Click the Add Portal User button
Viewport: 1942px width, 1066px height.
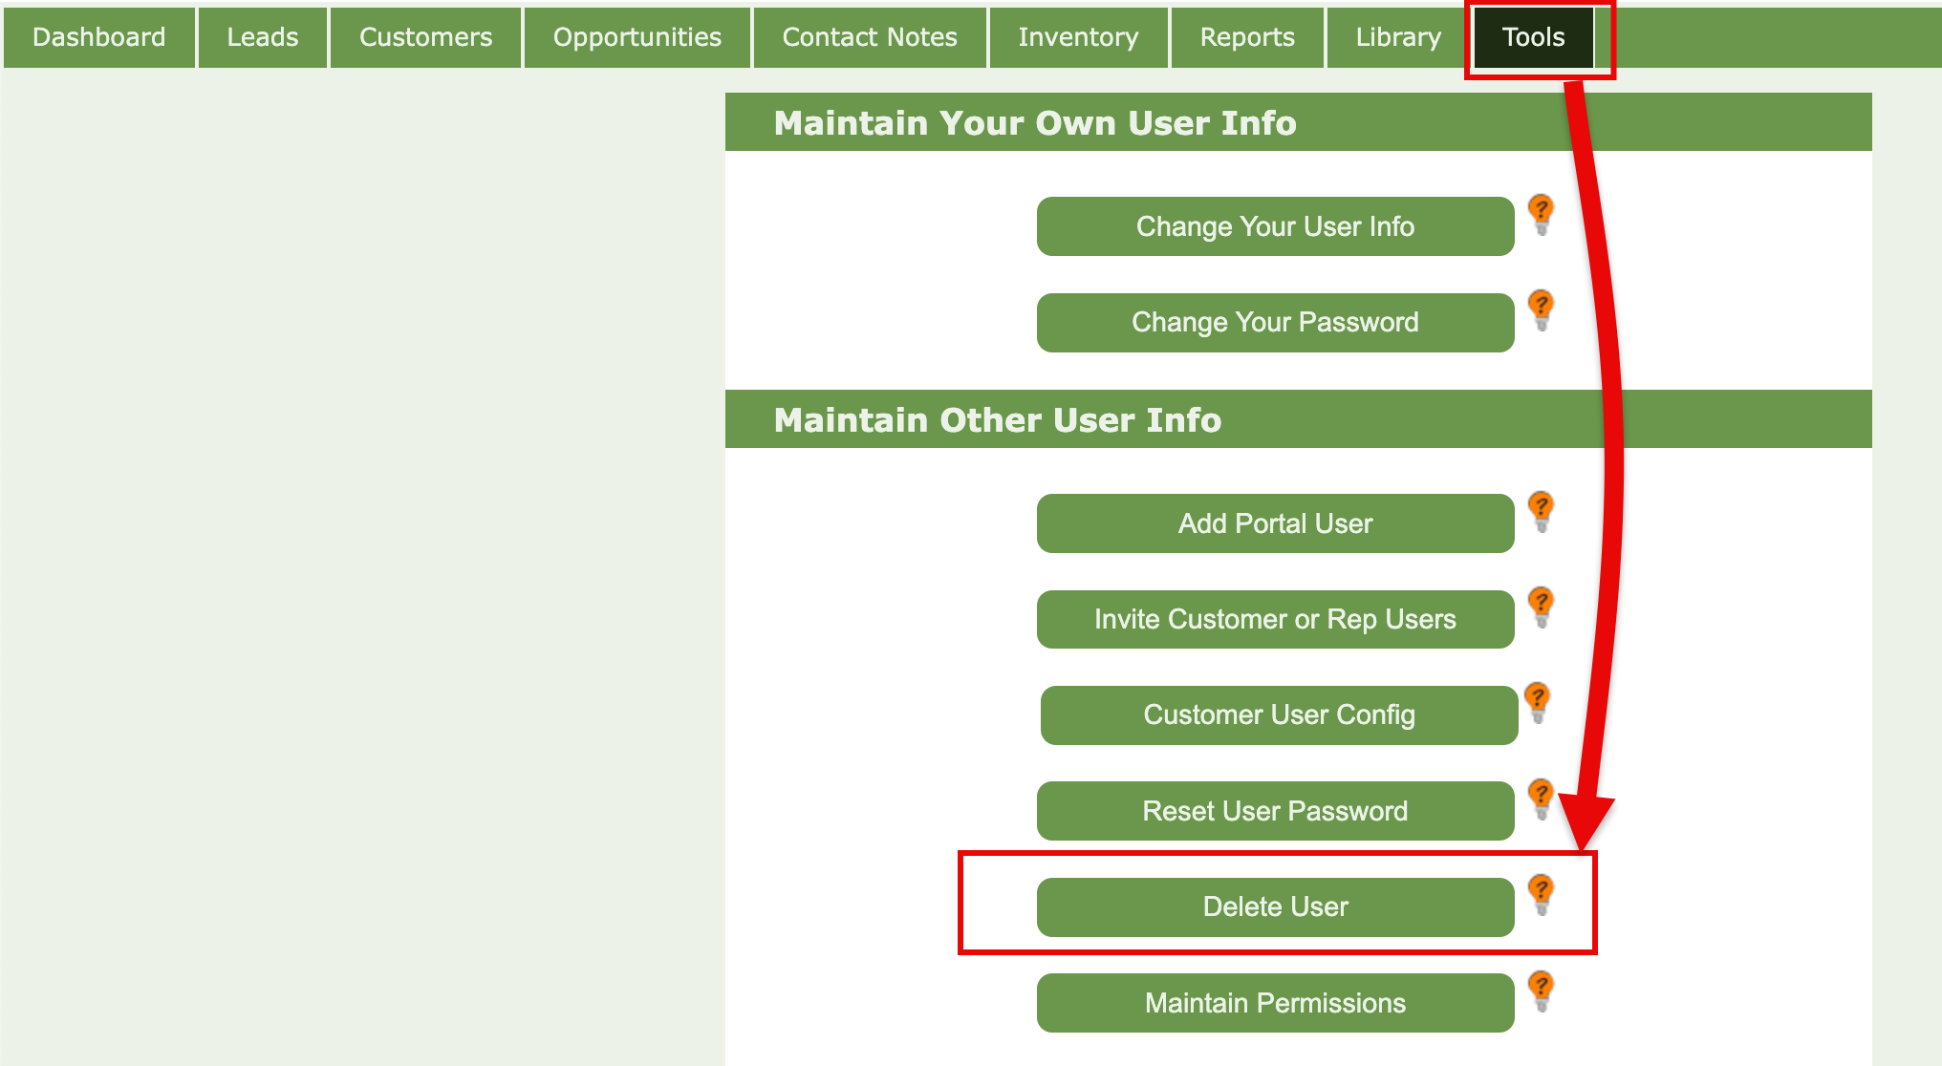pos(1275,523)
